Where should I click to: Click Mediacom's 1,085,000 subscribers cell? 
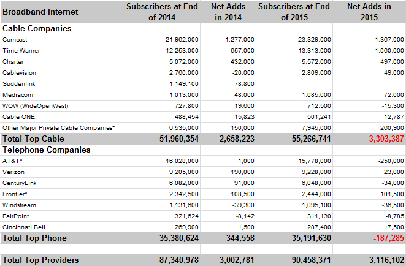tap(316, 95)
